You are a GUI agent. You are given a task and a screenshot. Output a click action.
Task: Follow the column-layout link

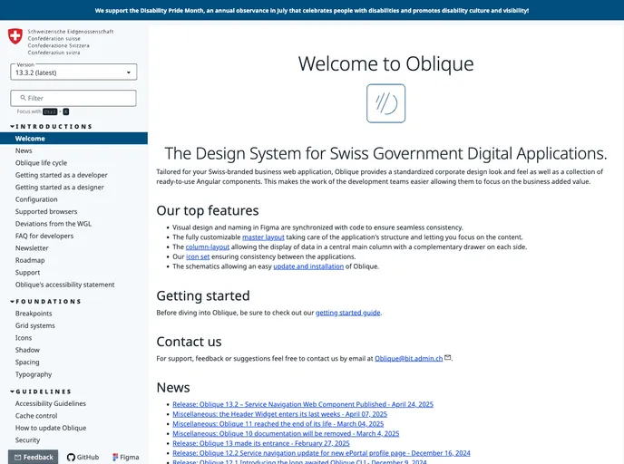[208, 246]
